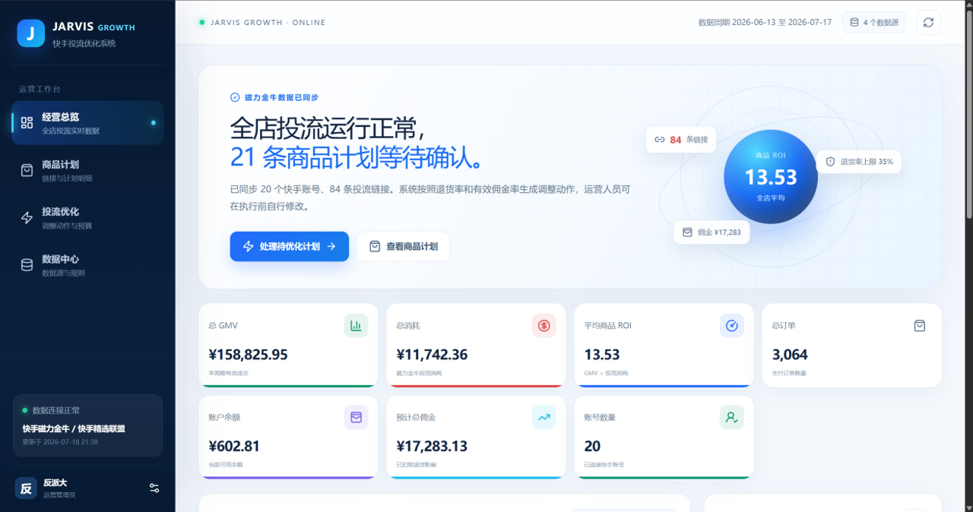Click the 账号数量 user icon
973x512 pixels.
(731, 417)
